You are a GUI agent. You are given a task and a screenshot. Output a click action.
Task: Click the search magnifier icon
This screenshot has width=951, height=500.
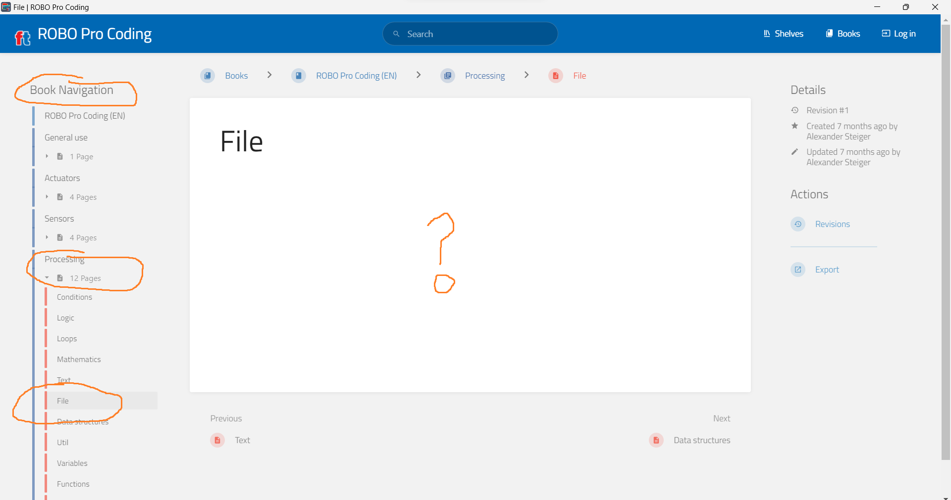coord(396,34)
